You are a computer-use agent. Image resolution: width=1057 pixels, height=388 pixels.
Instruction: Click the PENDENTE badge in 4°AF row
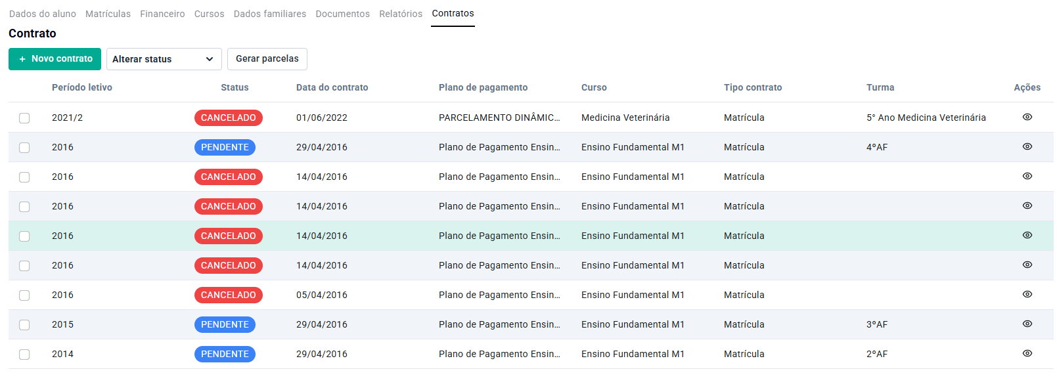click(225, 147)
